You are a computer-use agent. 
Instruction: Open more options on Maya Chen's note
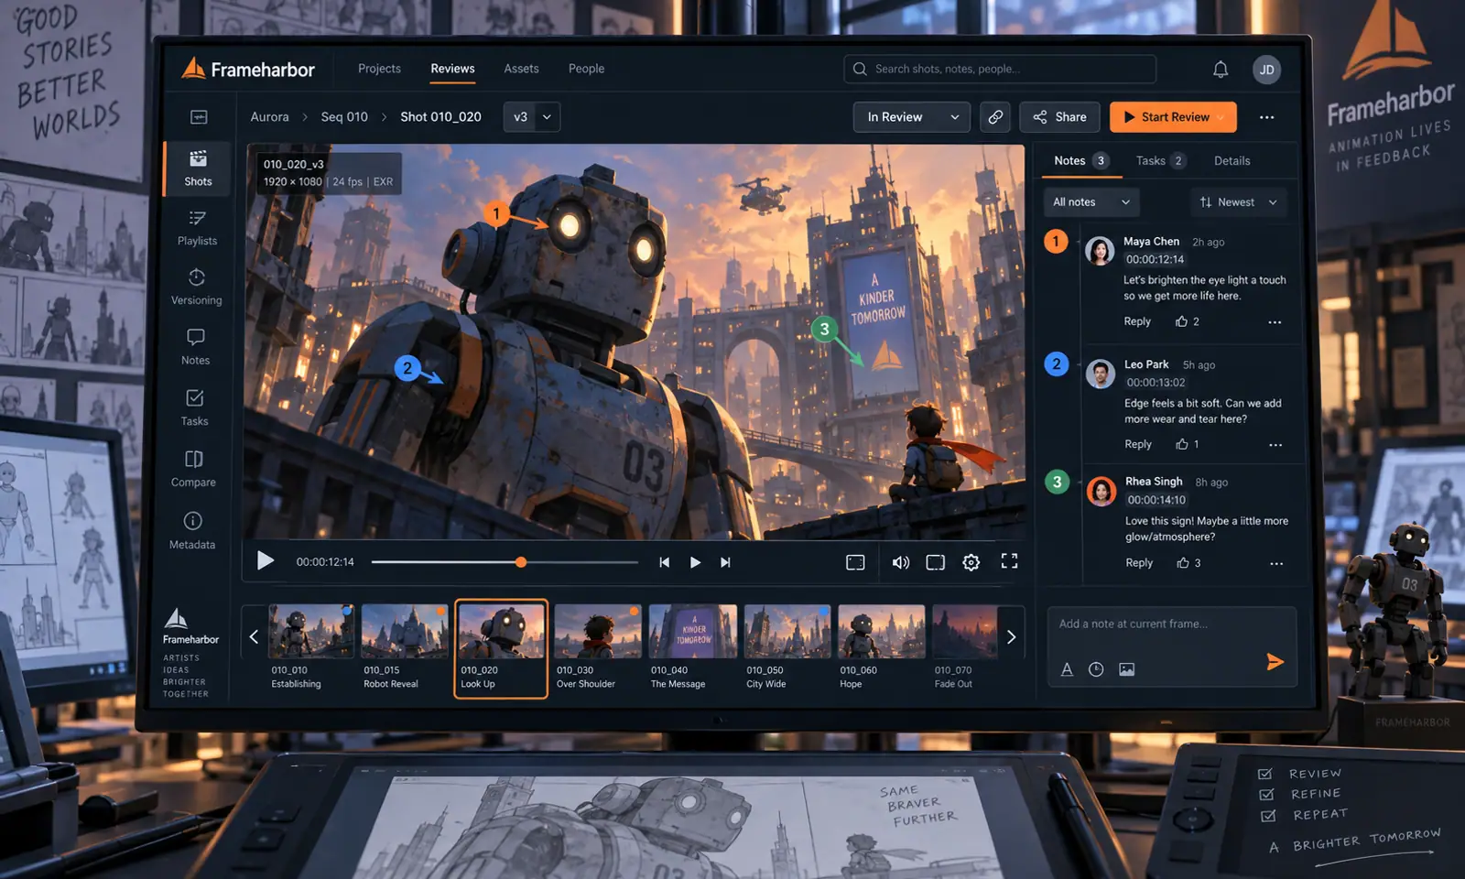[1275, 322]
